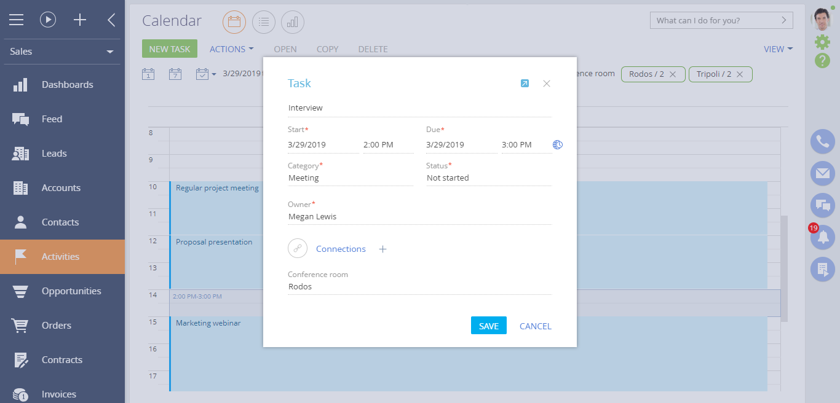Save the Interview task
This screenshot has width=840, height=403.
tap(488, 326)
